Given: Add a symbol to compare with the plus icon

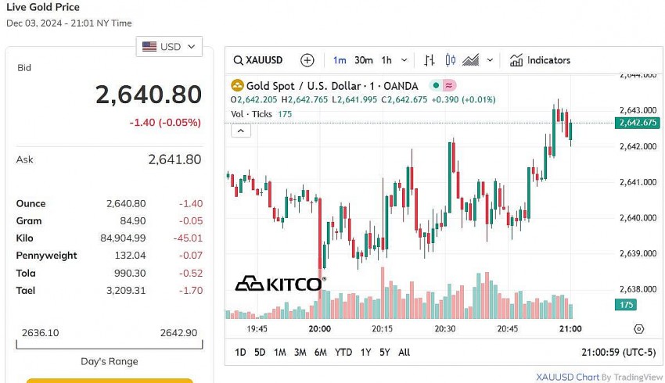Looking at the screenshot, I should pyautogui.click(x=307, y=60).
